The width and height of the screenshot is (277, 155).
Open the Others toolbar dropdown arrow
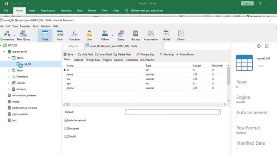tap(113, 35)
